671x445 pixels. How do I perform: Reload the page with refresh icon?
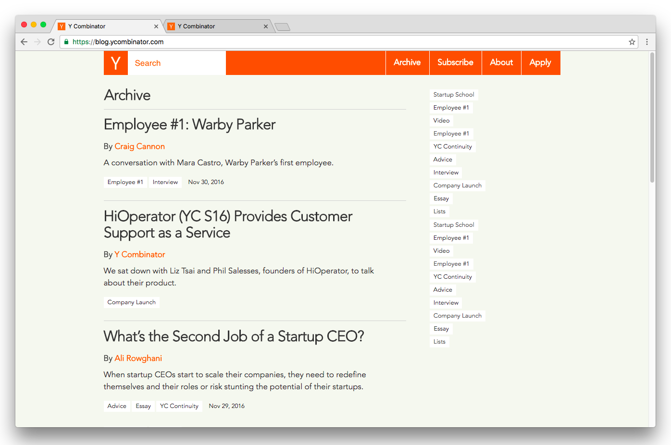(51, 42)
